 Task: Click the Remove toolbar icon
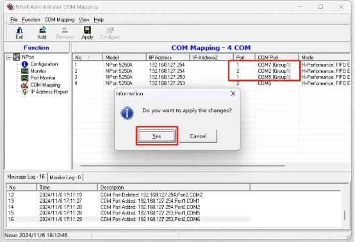[x=65, y=33]
